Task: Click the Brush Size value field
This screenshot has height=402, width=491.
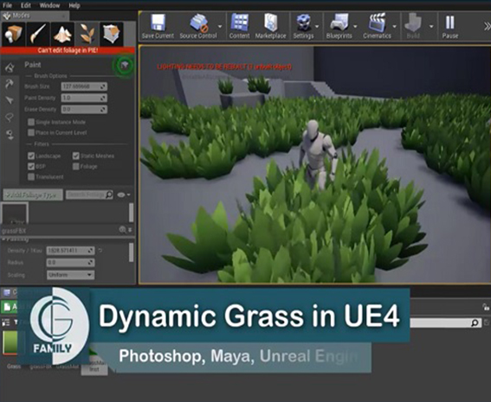Action: (84, 86)
